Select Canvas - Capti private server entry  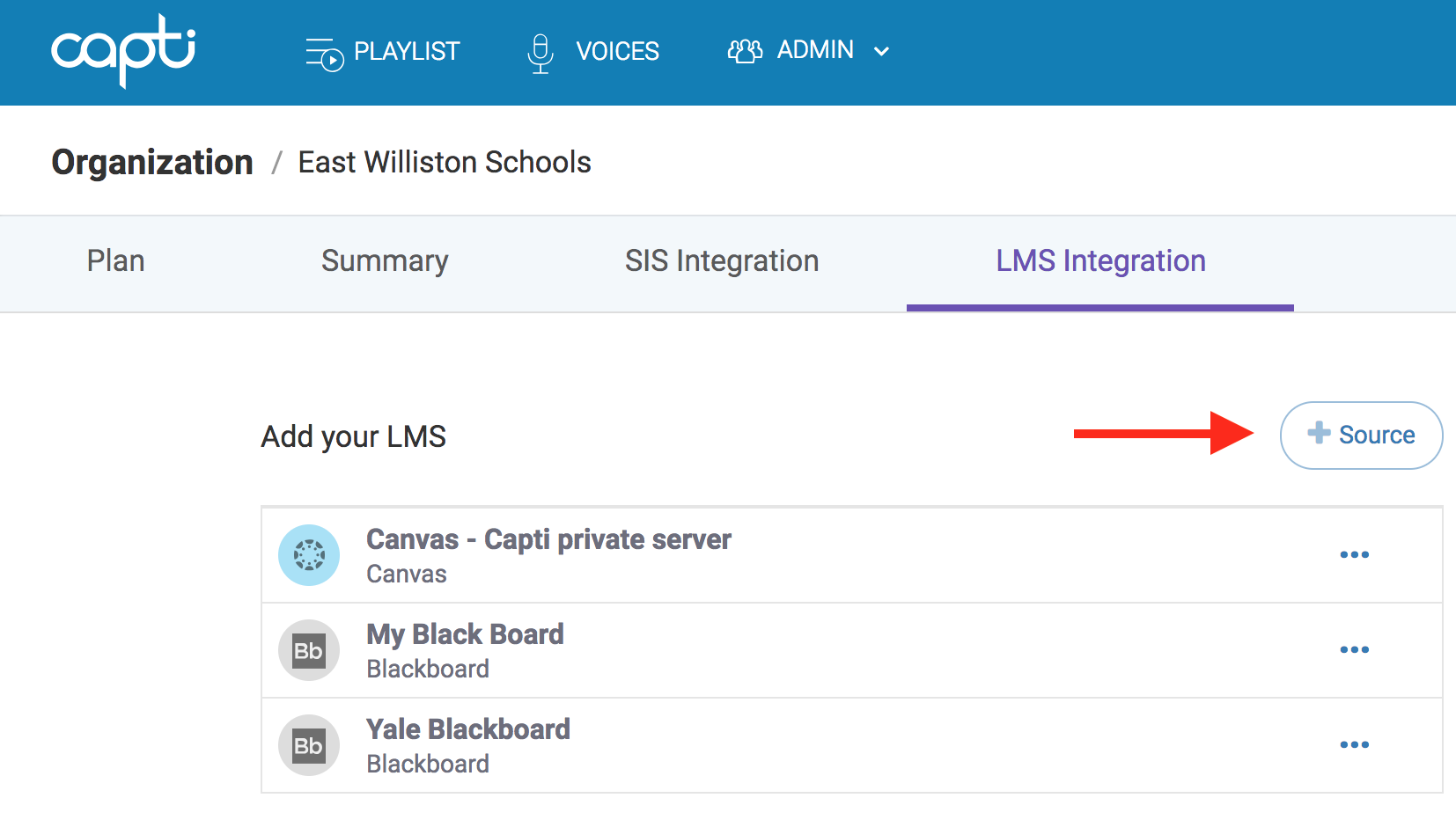tap(548, 539)
